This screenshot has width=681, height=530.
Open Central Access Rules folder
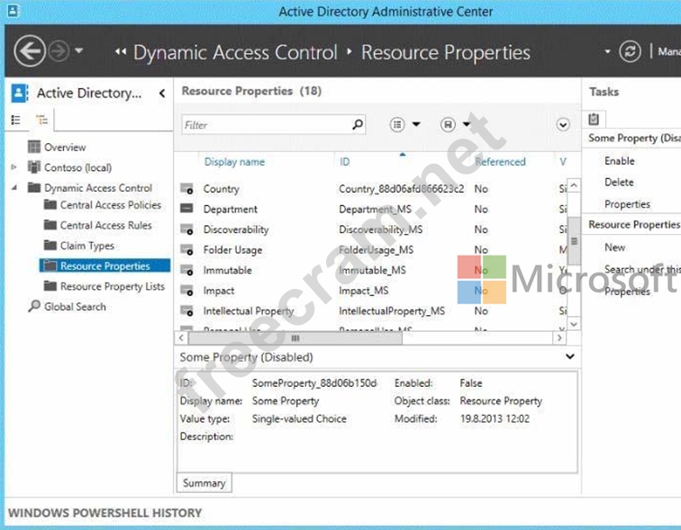click(106, 226)
